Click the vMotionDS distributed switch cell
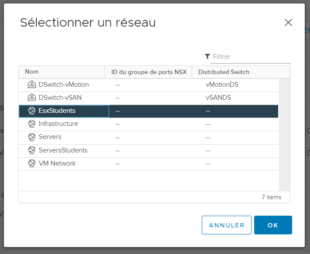The width and height of the screenshot is (310, 254). (x=222, y=85)
